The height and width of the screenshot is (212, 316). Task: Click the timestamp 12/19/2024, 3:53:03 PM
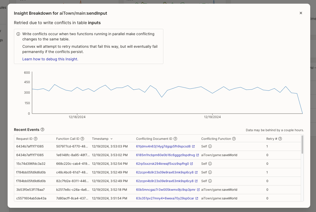(110, 146)
